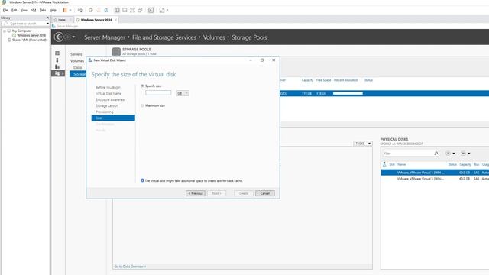This screenshot has width=489, height=275.
Task: Open the VMware Tabs menu
Action: [x=43, y=10]
